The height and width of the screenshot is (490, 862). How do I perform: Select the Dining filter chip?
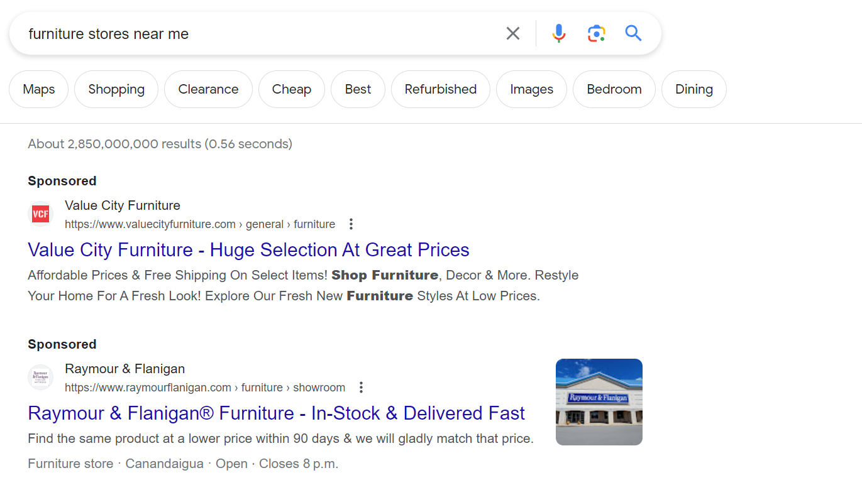(x=693, y=89)
